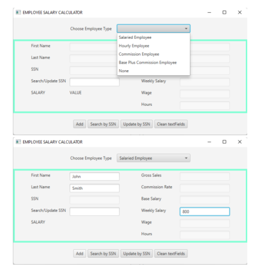Image resolution: width=264 pixels, height=270 pixels.
Task: Open the Choose Employee Type dropdown
Action: (x=153, y=29)
